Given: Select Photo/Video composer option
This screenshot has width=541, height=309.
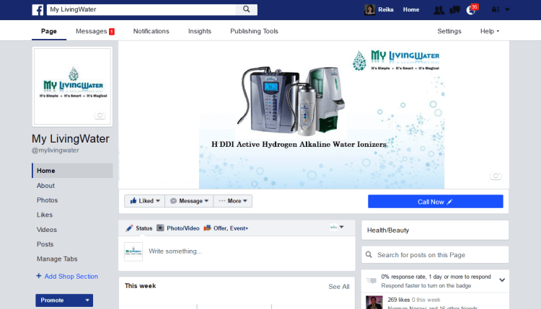Looking at the screenshot, I should (178, 228).
